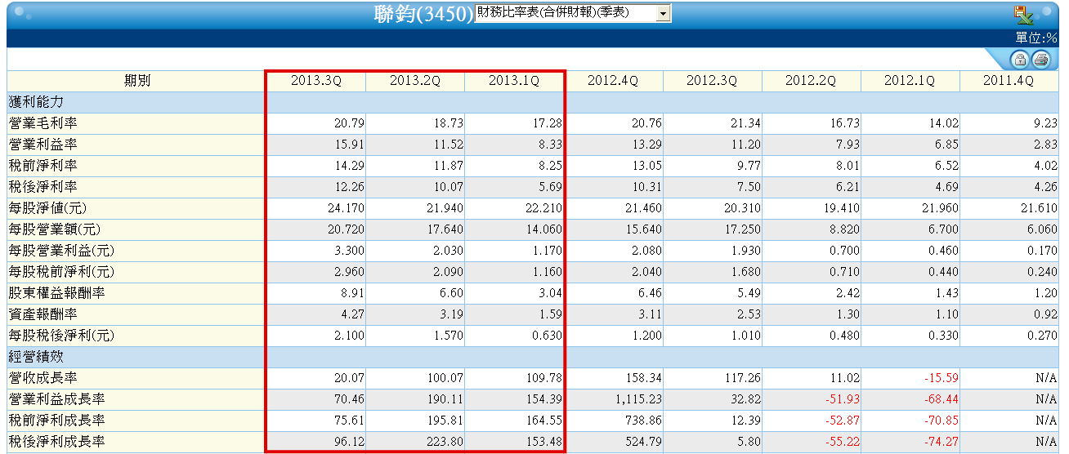Click the 獲利能力 section heading
This screenshot has width=1069, height=454.
coord(36,102)
